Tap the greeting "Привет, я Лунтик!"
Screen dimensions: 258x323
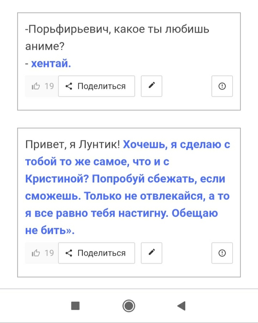(x=73, y=145)
